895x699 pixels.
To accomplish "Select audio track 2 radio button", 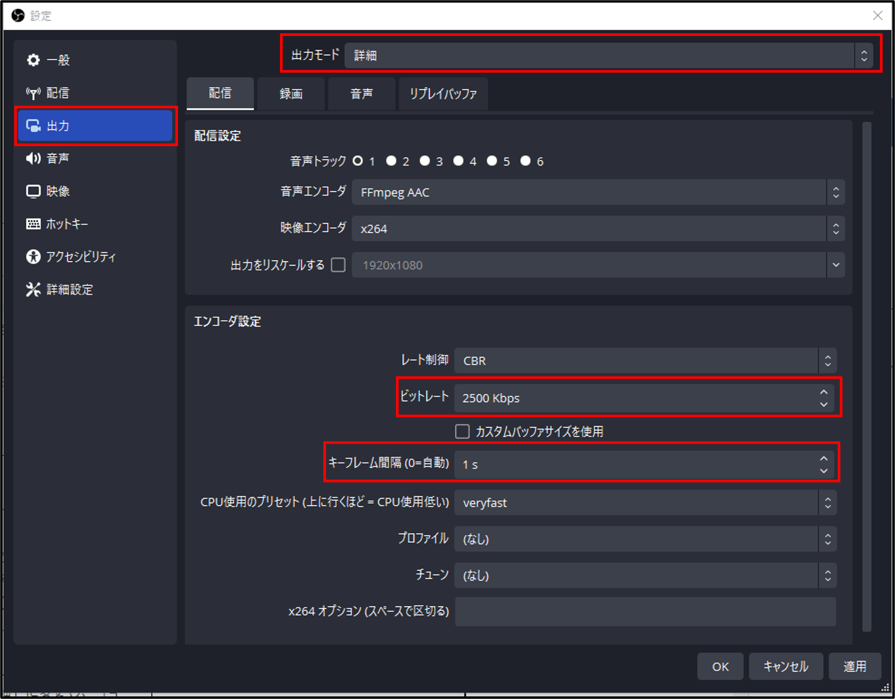I will [391, 161].
